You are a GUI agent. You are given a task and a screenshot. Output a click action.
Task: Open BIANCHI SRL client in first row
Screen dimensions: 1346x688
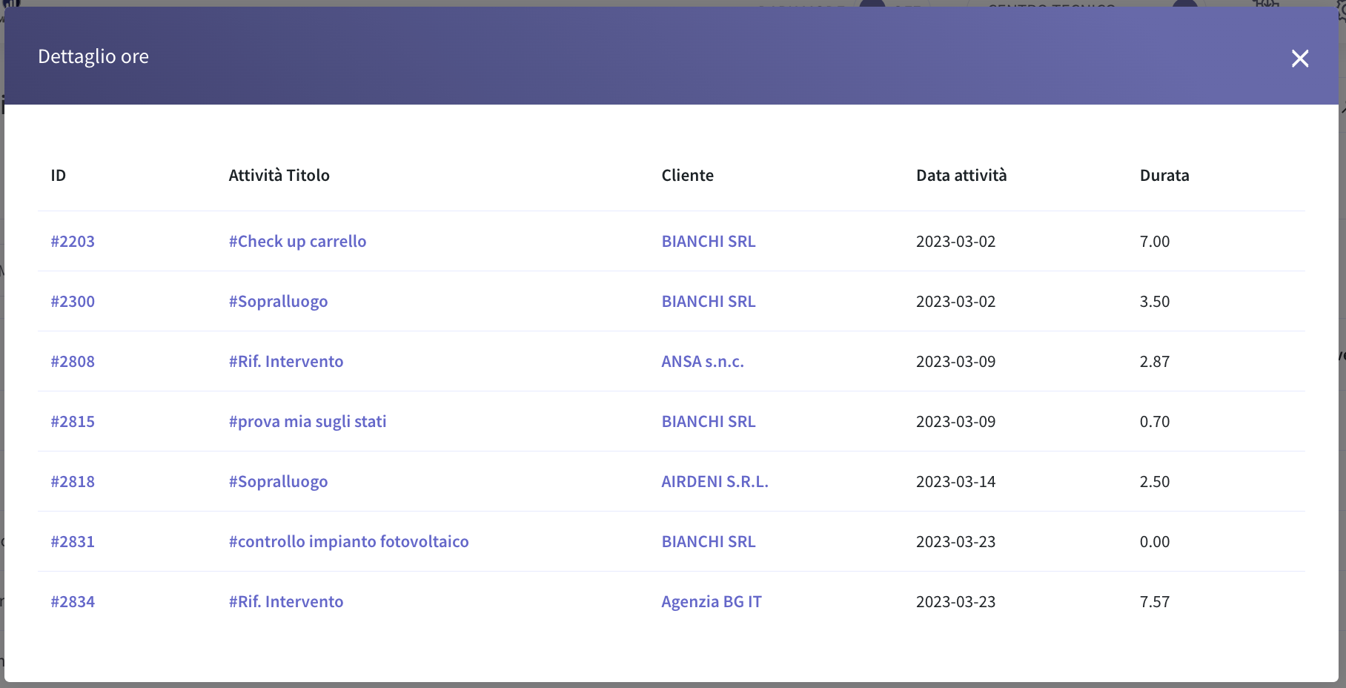(x=709, y=242)
